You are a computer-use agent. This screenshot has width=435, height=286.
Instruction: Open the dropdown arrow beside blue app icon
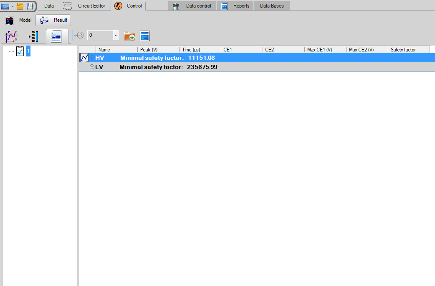click(13, 6)
